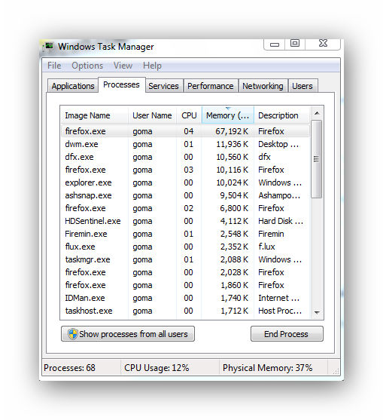Click the Physical Memory: 37% status entry
Screen dimensions: 383x420
point(268,368)
